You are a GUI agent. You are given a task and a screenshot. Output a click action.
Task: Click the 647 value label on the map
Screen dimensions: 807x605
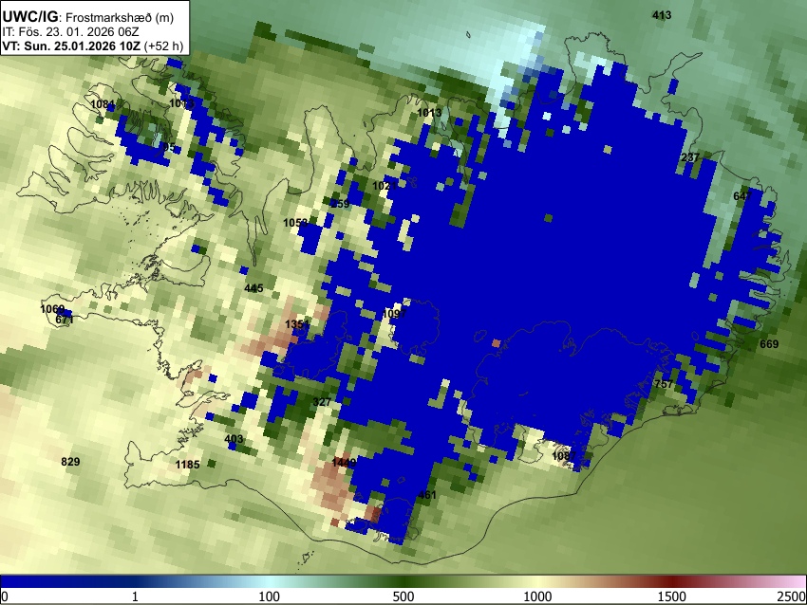pyautogui.click(x=742, y=196)
